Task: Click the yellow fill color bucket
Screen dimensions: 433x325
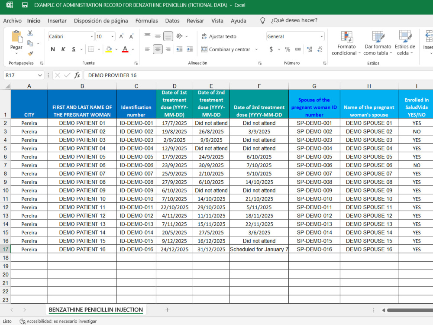Action: (x=109, y=49)
